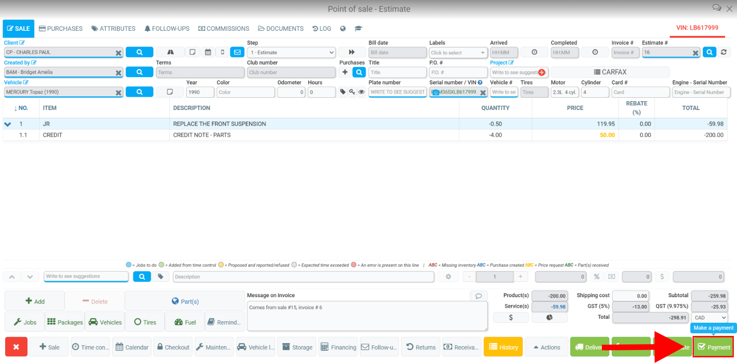This screenshot has height=364, width=737.
Task: Click the Fuel button
Action: (185, 322)
